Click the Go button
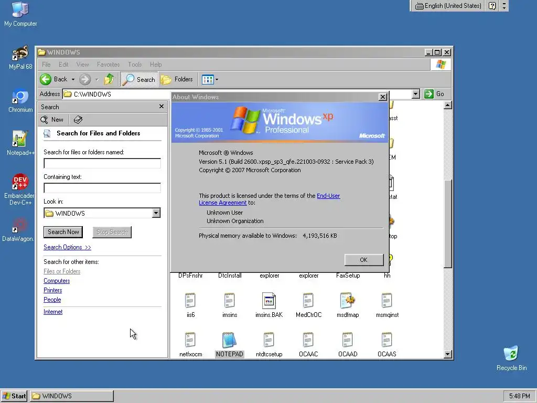Screen dimensions: 537x403 click(434, 93)
